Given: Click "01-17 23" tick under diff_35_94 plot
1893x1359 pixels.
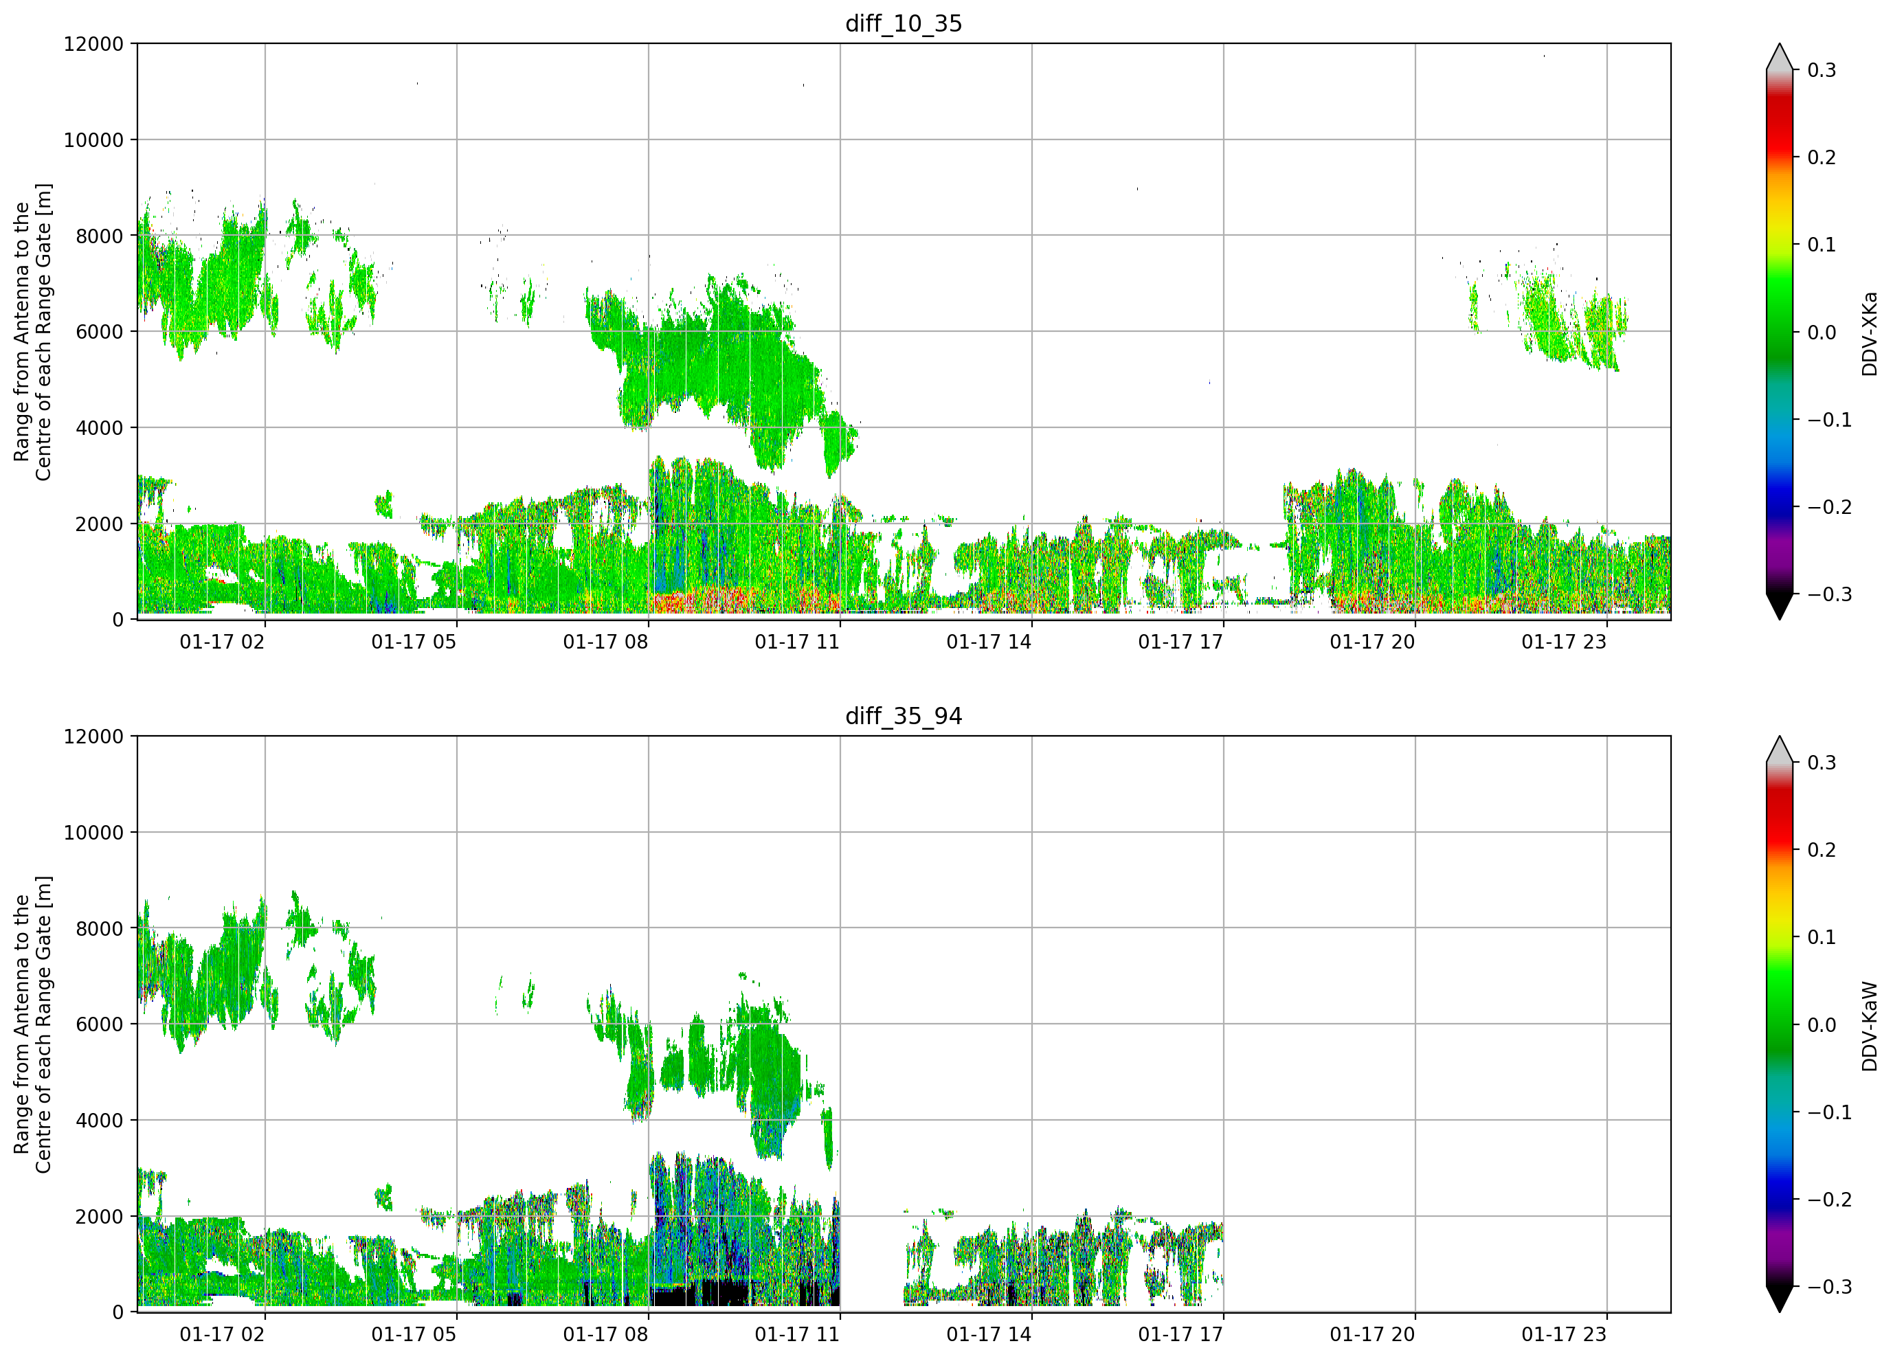Looking at the screenshot, I should (1564, 1335).
